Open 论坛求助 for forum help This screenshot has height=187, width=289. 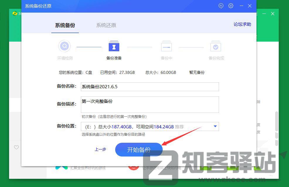click(242, 24)
